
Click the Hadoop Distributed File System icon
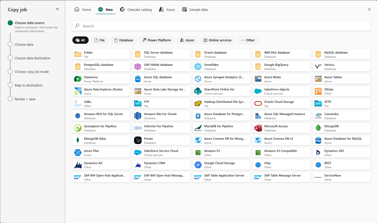tap(198, 103)
